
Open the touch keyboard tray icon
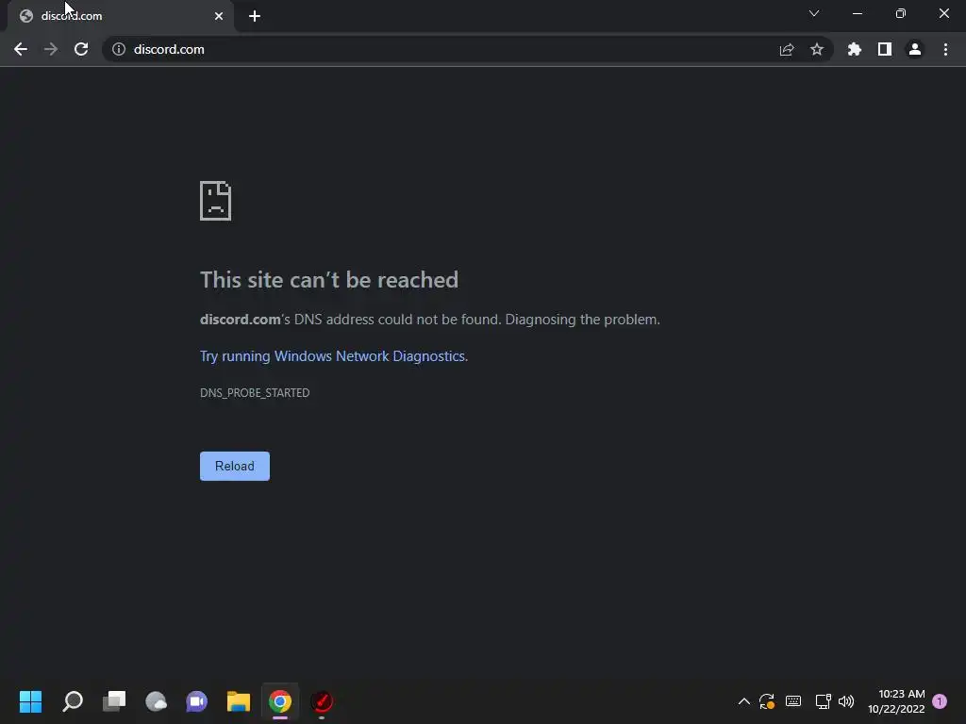[793, 701]
